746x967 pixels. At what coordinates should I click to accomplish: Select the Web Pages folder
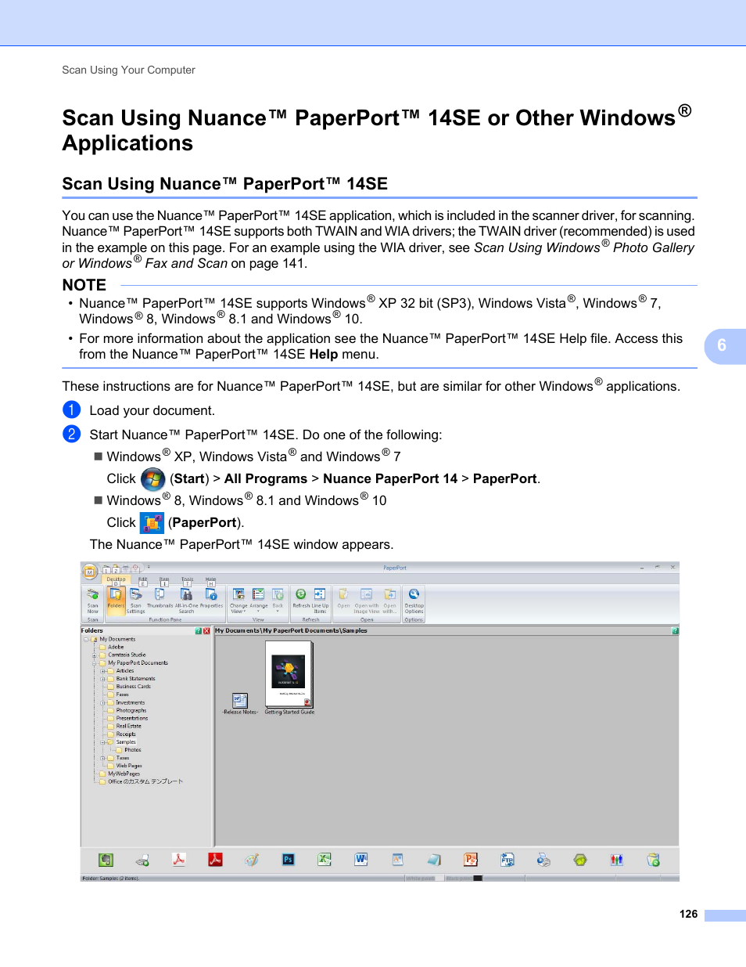pos(129,766)
